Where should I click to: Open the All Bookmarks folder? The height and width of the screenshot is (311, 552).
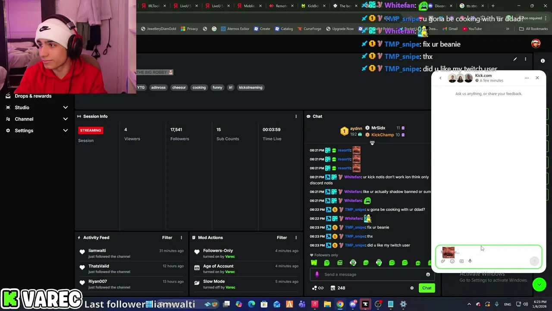click(x=533, y=29)
